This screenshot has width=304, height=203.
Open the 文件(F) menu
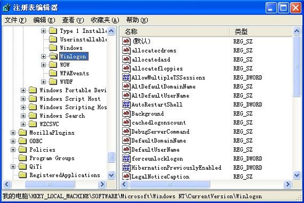(15, 20)
